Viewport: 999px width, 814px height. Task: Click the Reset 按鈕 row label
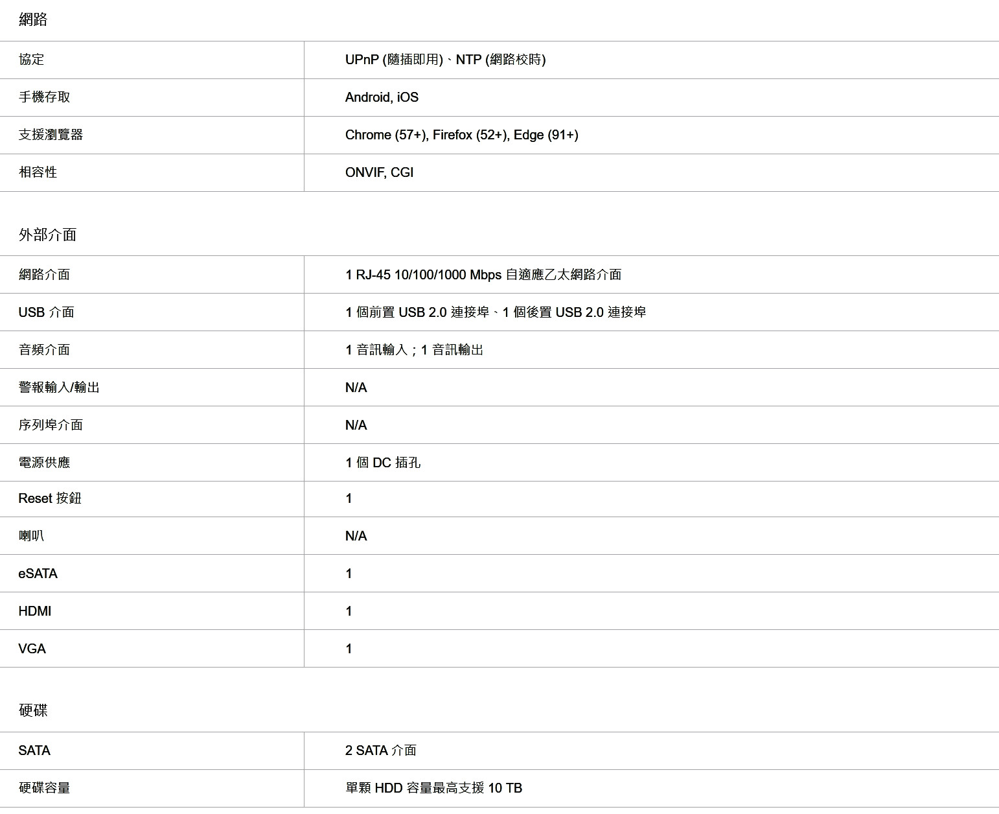pyautogui.click(x=50, y=498)
